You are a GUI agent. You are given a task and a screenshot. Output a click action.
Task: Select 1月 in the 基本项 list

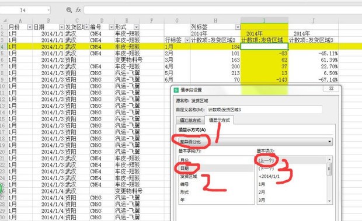tap(292, 184)
